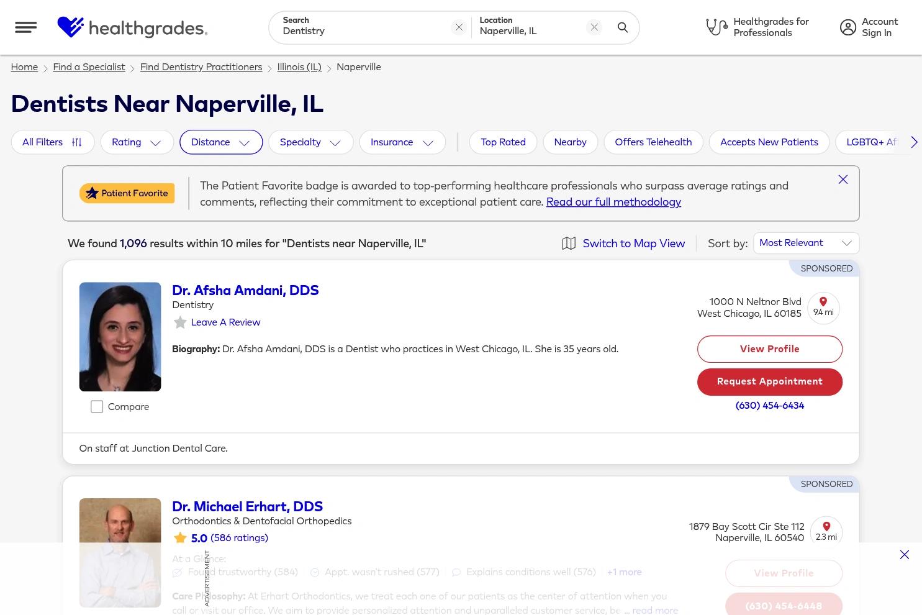
Task: Expand the Insurance filter dropdown
Action: [402, 142]
